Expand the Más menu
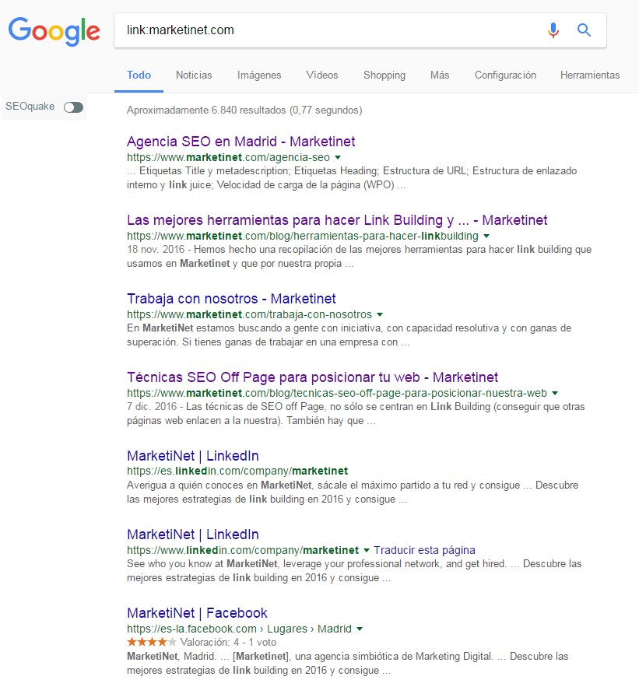Screen dimensions: 639x687 point(440,75)
